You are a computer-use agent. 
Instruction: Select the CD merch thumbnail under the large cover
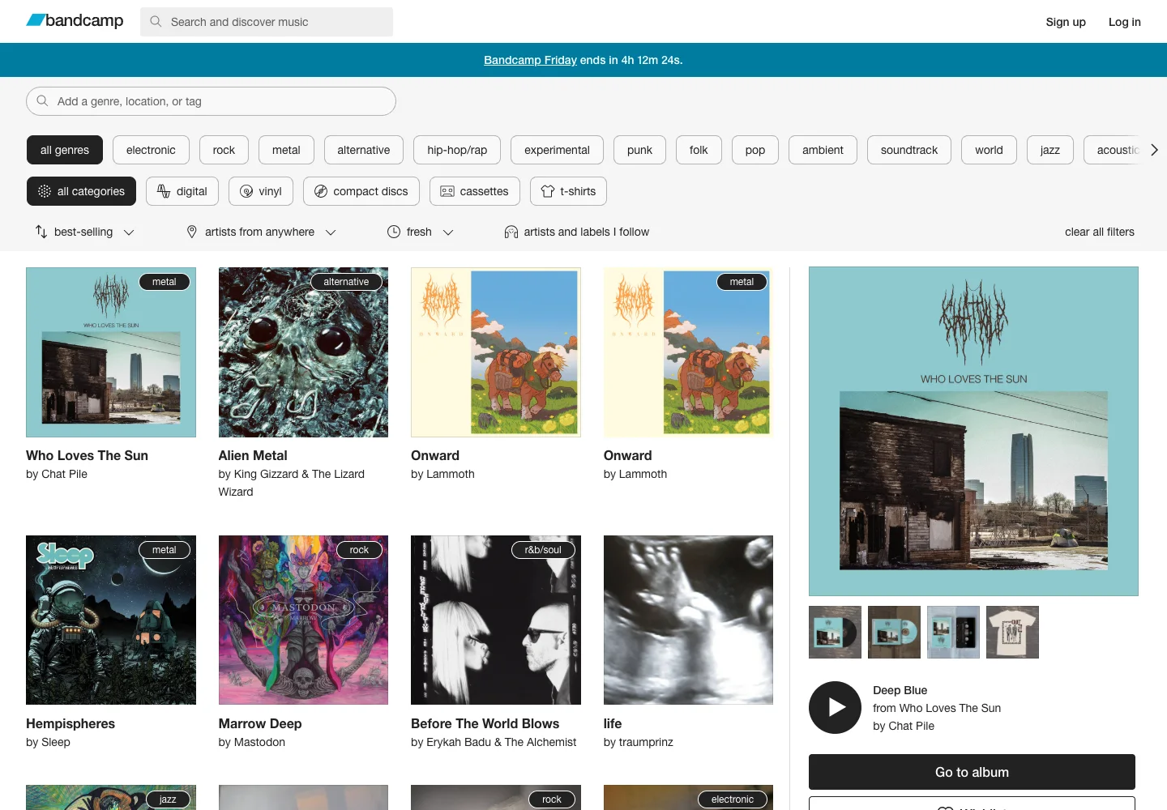pyautogui.click(x=894, y=632)
